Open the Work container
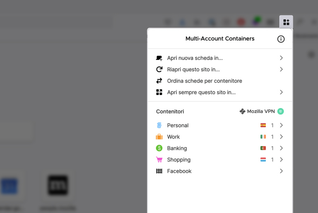 [220, 137]
